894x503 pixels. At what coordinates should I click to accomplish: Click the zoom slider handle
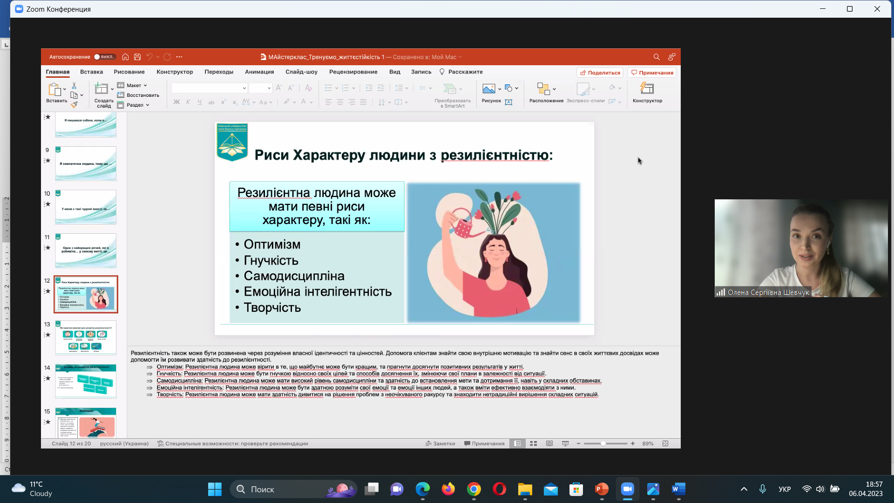click(603, 443)
